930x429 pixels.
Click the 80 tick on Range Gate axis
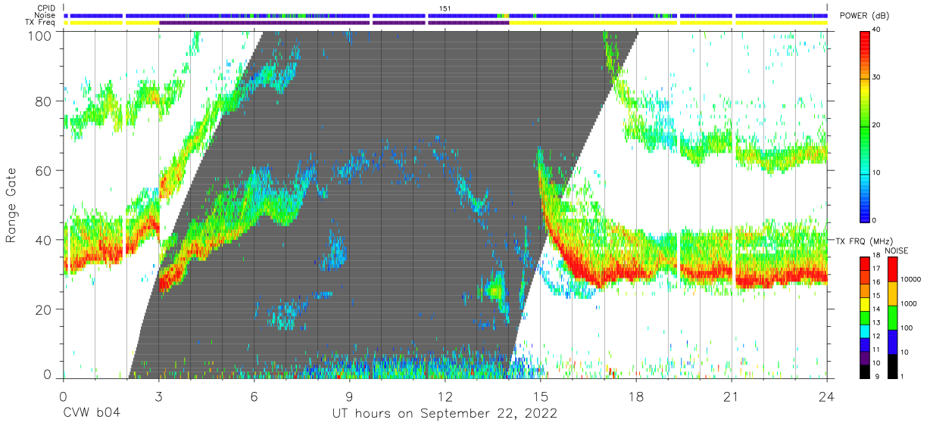[x=44, y=101]
